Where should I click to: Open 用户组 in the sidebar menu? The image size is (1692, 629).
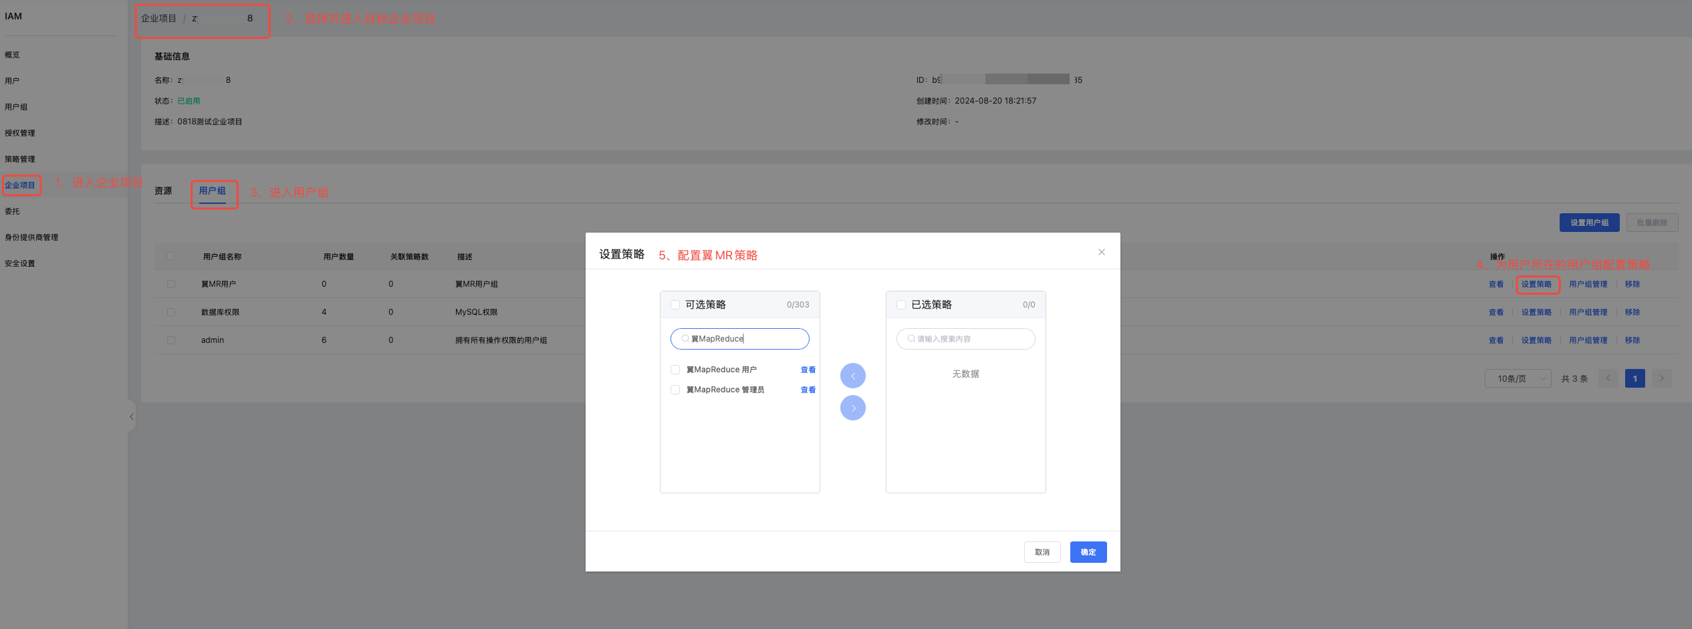16,107
